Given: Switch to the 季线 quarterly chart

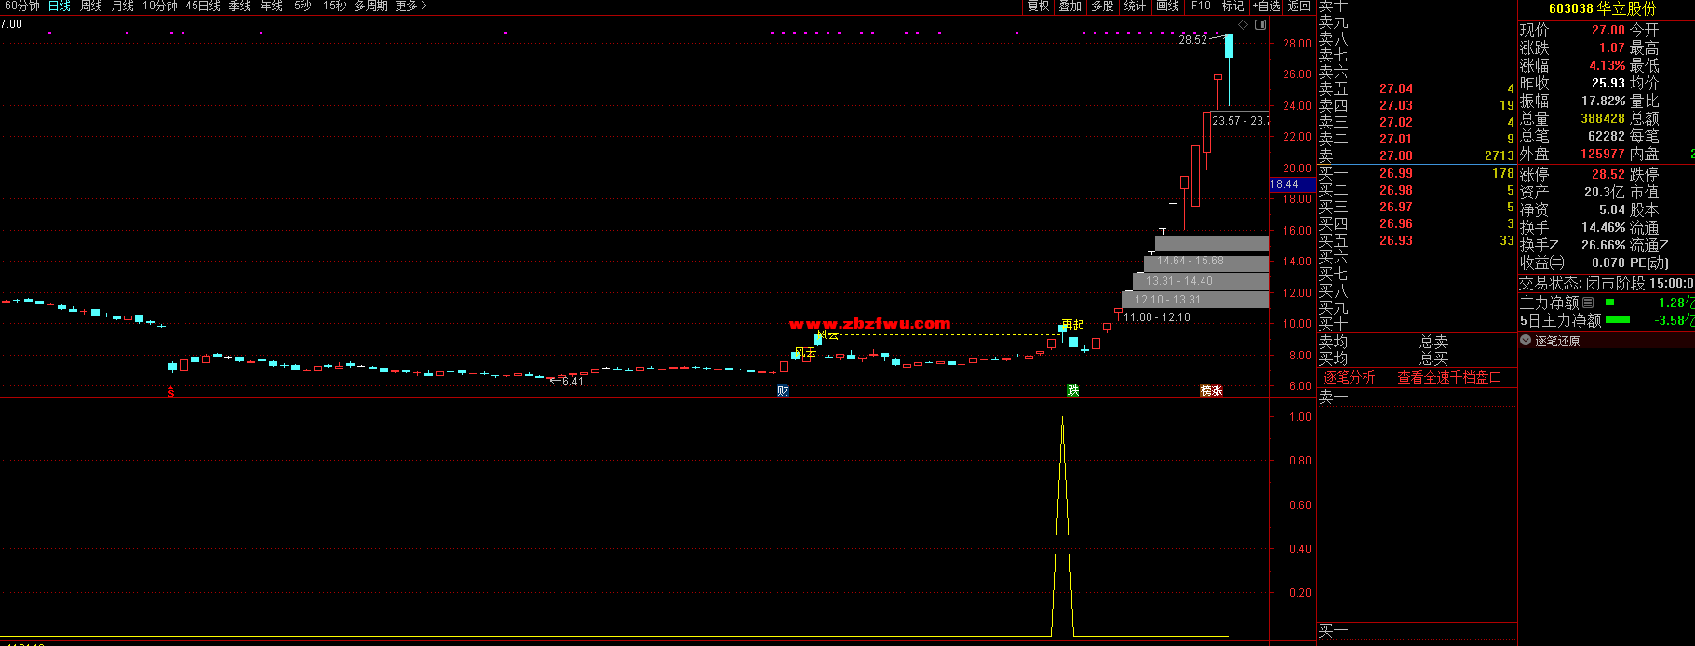Looking at the screenshot, I should pos(240,7).
